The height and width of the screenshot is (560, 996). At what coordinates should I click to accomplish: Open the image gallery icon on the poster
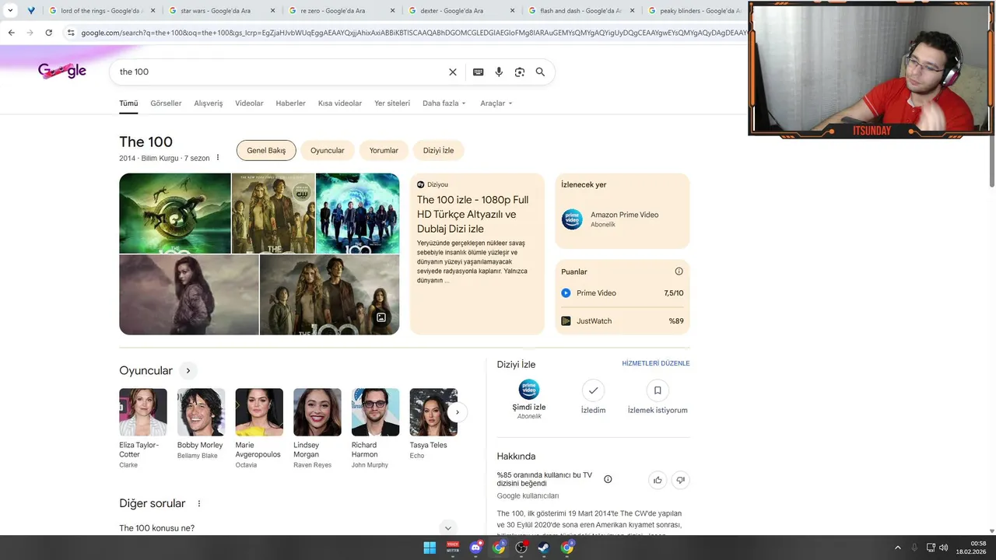point(381,317)
